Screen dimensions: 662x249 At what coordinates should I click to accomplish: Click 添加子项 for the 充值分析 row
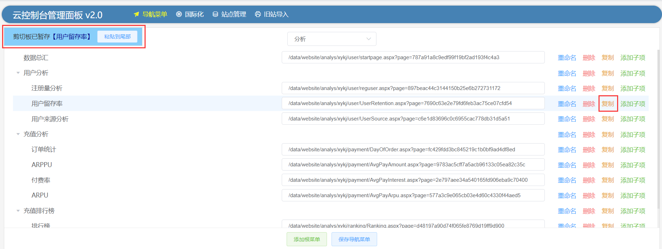[633, 135]
